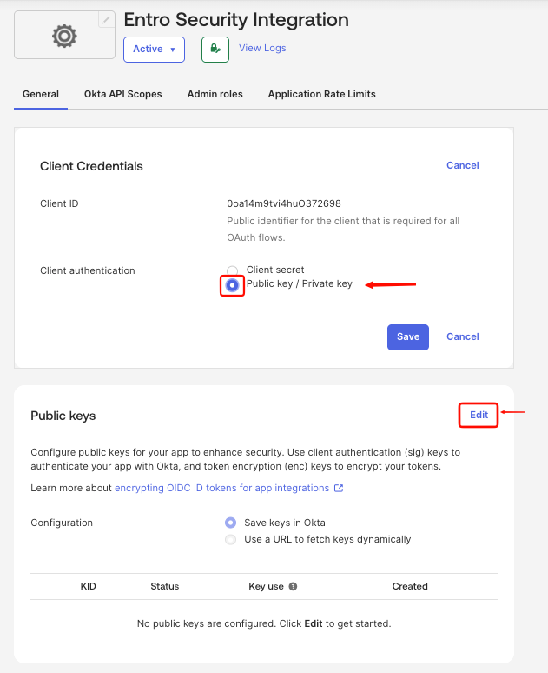The height and width of the screenshot is (673, 548).
Task: Click the Public keys heading
Action: (63, 416)
